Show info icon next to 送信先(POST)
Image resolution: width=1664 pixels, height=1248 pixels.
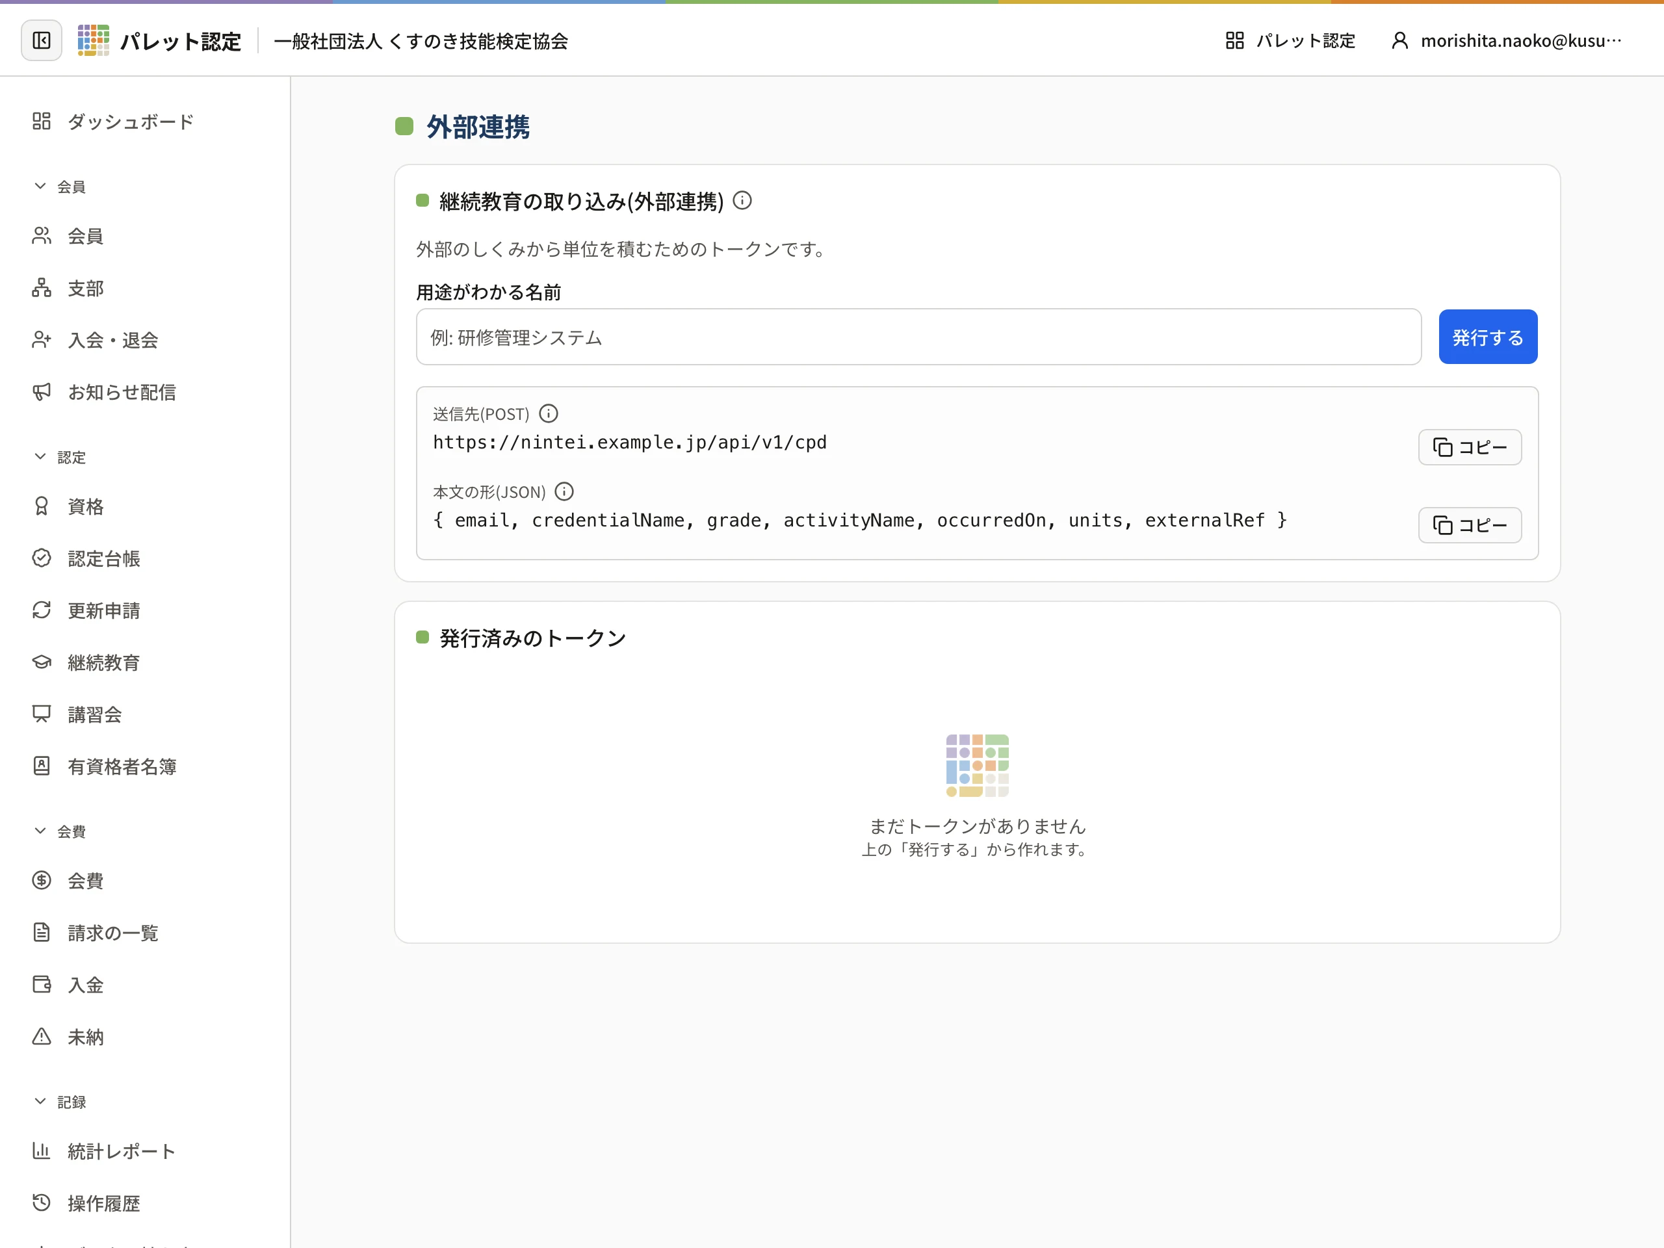pos(549,413)
